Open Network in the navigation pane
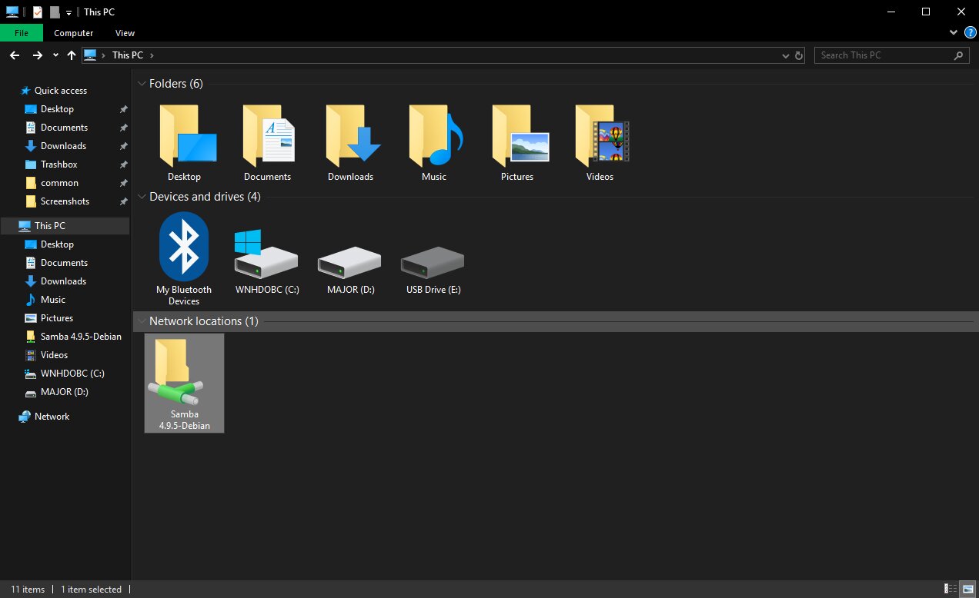 click(52, 417)
